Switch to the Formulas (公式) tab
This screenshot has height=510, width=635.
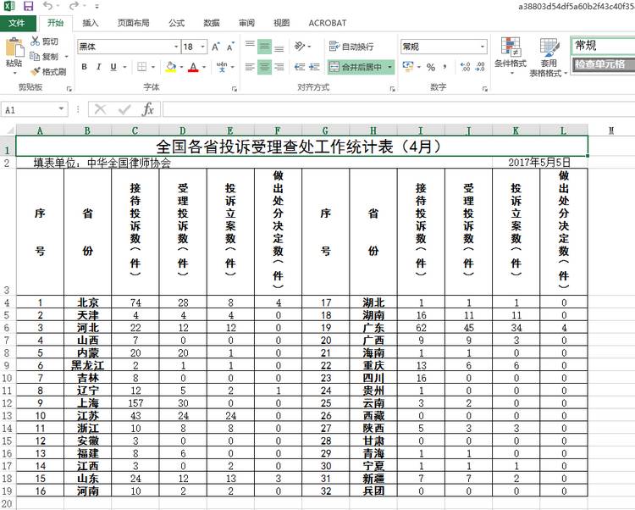click(176, 23)
